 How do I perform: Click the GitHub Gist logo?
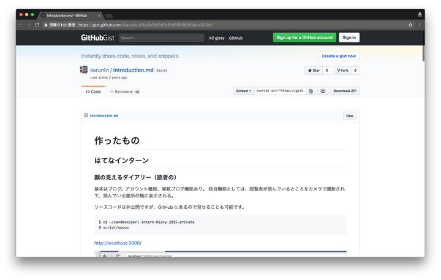[97, 38]
